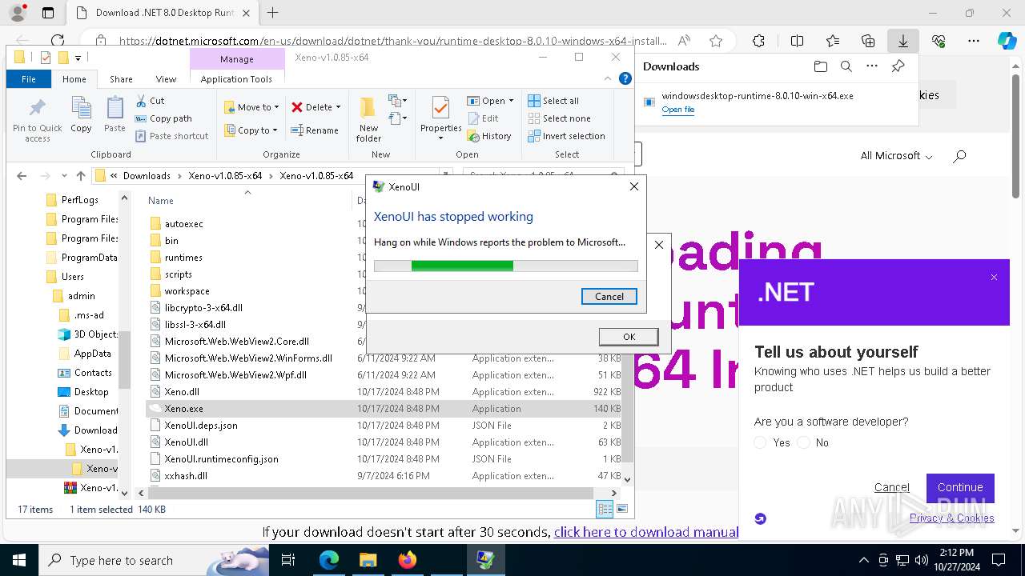Switch to the Home ribbon tab
This screenshot has width=1025, height=576.
point(74,79)
